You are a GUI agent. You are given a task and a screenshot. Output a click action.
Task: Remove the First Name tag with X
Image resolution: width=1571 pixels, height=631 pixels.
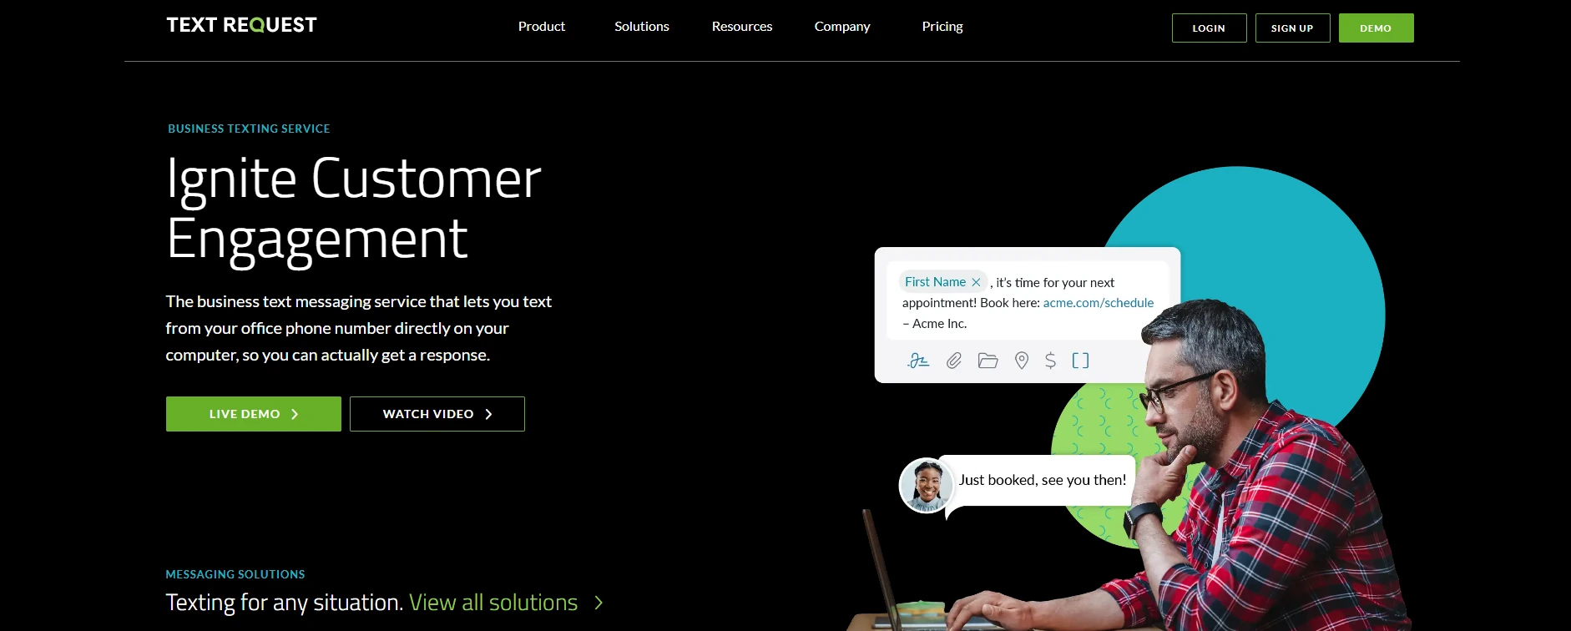tap(976, 282)
